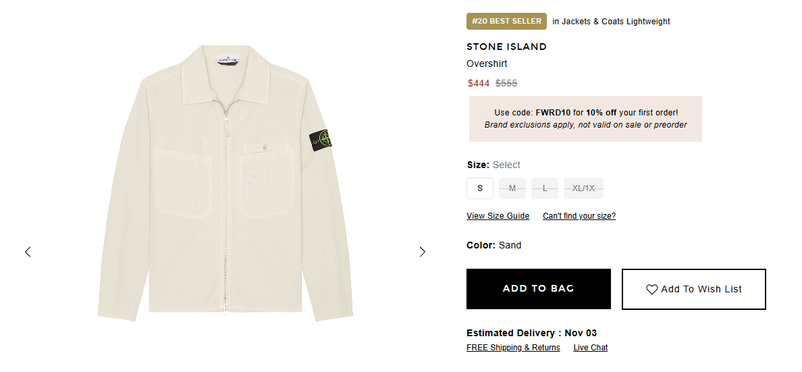This screenshot has height=372, width=802.
Task: Open FREE Shipping & Returns details
Action: point(513,348)
